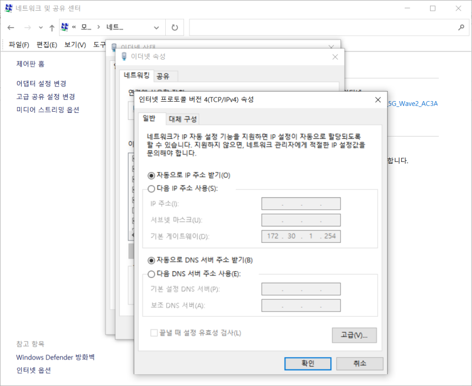The image size is (472, 386).
Task: Switch to the 대체 구성 tab
Action: click(x=183, y=119)
